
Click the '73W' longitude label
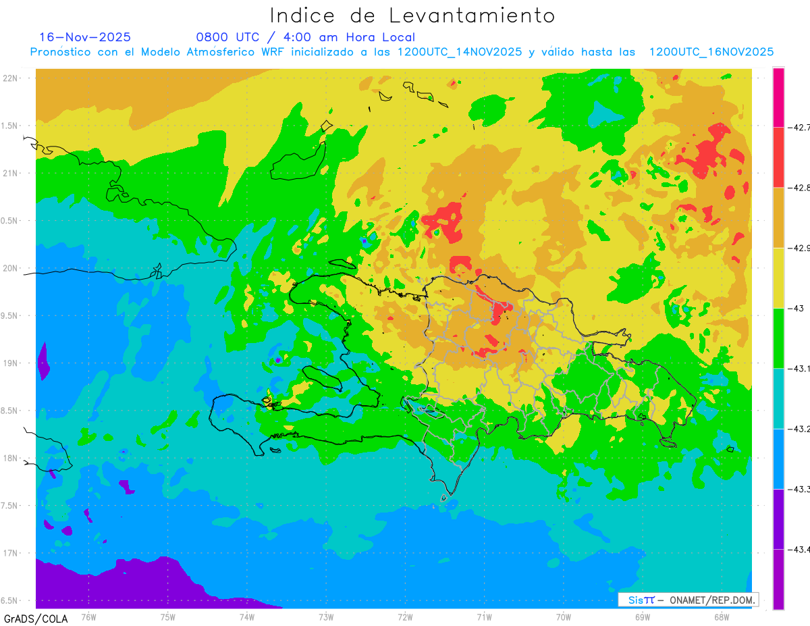point(326,617)
